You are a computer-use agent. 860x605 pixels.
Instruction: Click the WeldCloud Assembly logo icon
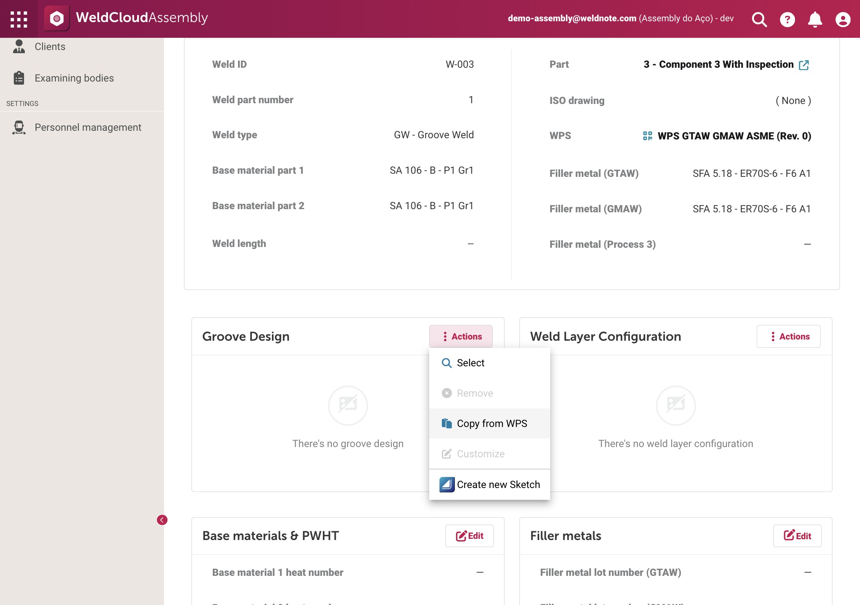(57, 19)
